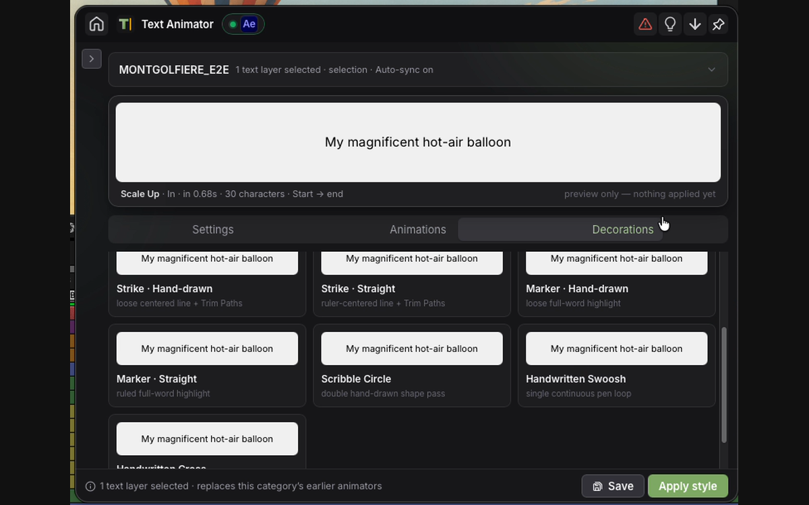Screen dimensions: 809x505
Task: Click 'preview only — nothing applied yet' text
Action: [x=640, y=194]
